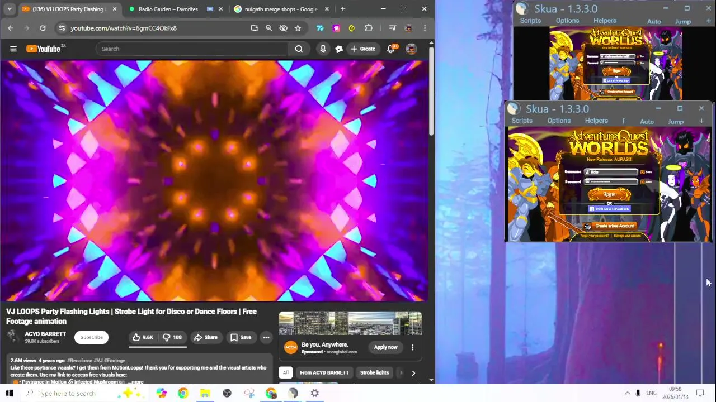
Task: Search with voice microphone icon
Action: point(323,49)
